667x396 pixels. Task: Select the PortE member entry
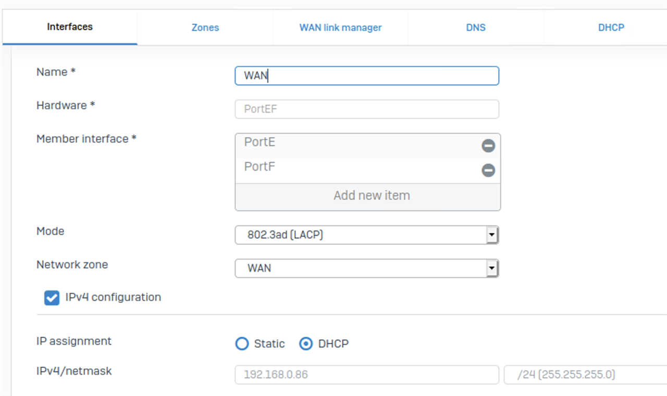click(354, 143)
